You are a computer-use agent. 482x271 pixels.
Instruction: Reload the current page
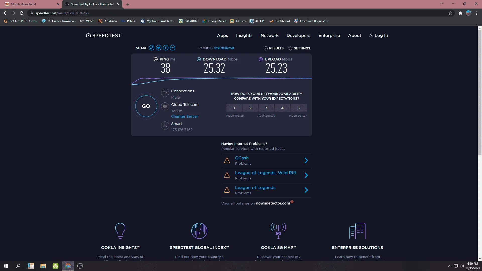pos(22,13)
